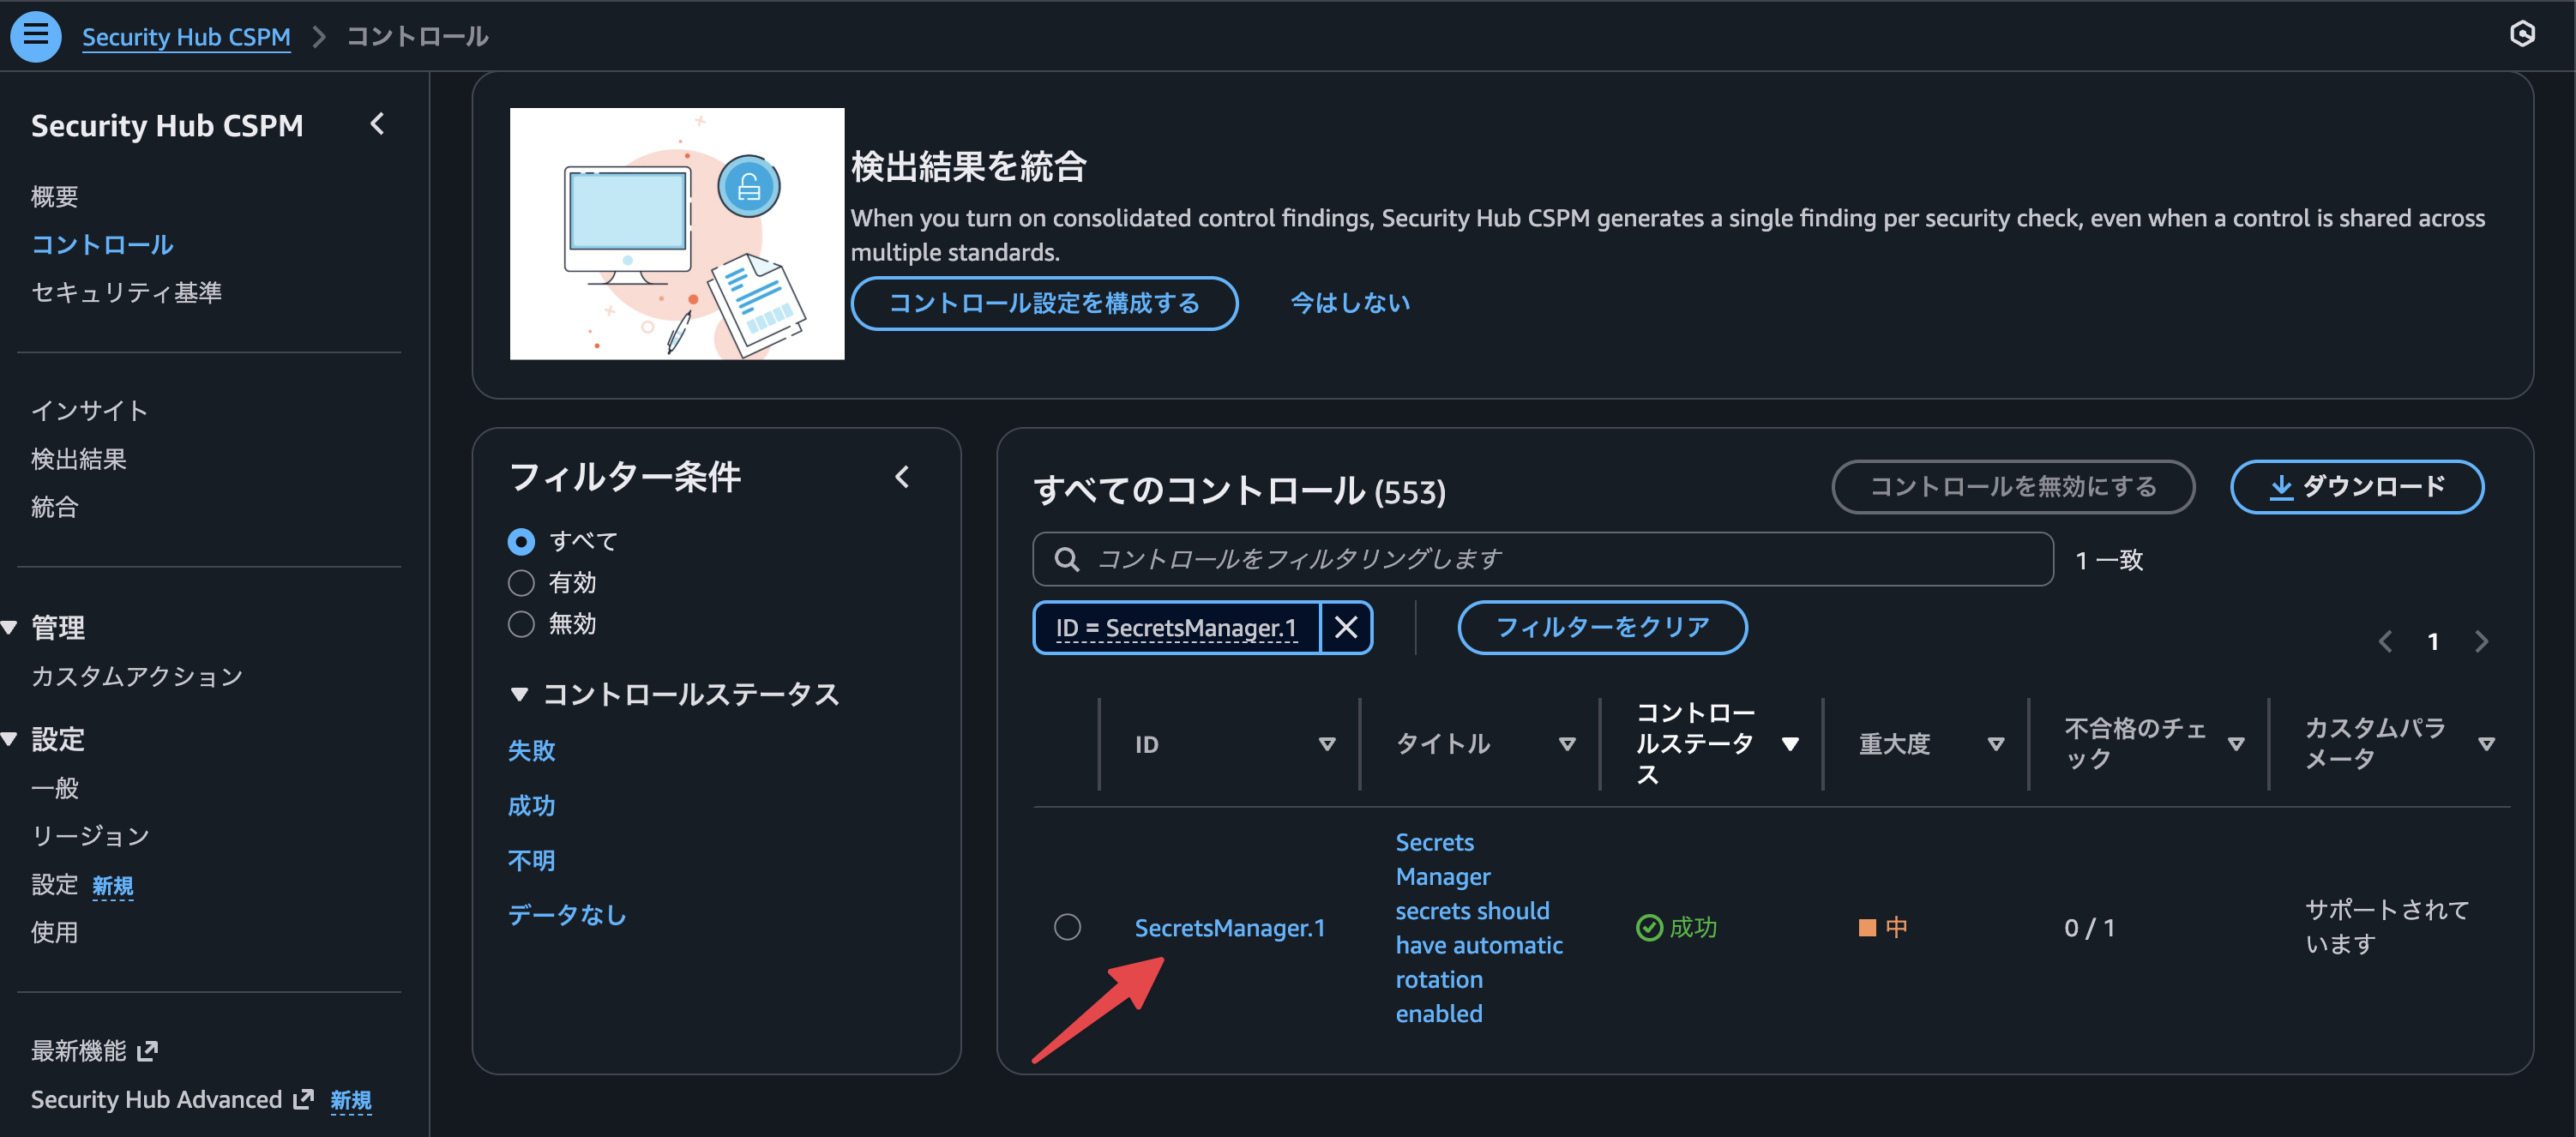Click the コントロール設定を構成する button
The height and width of the screenshot is (1137, 2576).
(1044, 303)
